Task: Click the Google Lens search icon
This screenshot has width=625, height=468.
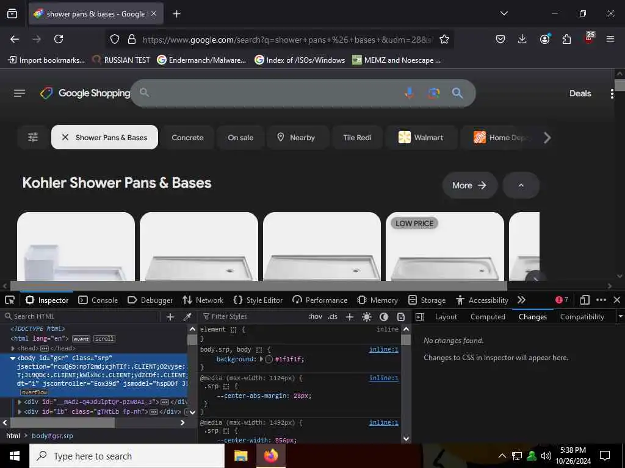Action: tap(434, 93)
